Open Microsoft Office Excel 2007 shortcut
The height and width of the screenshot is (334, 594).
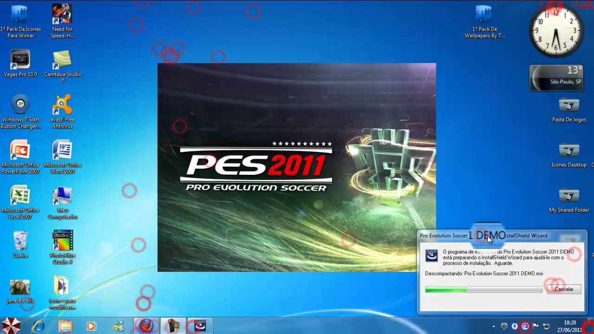20,202
